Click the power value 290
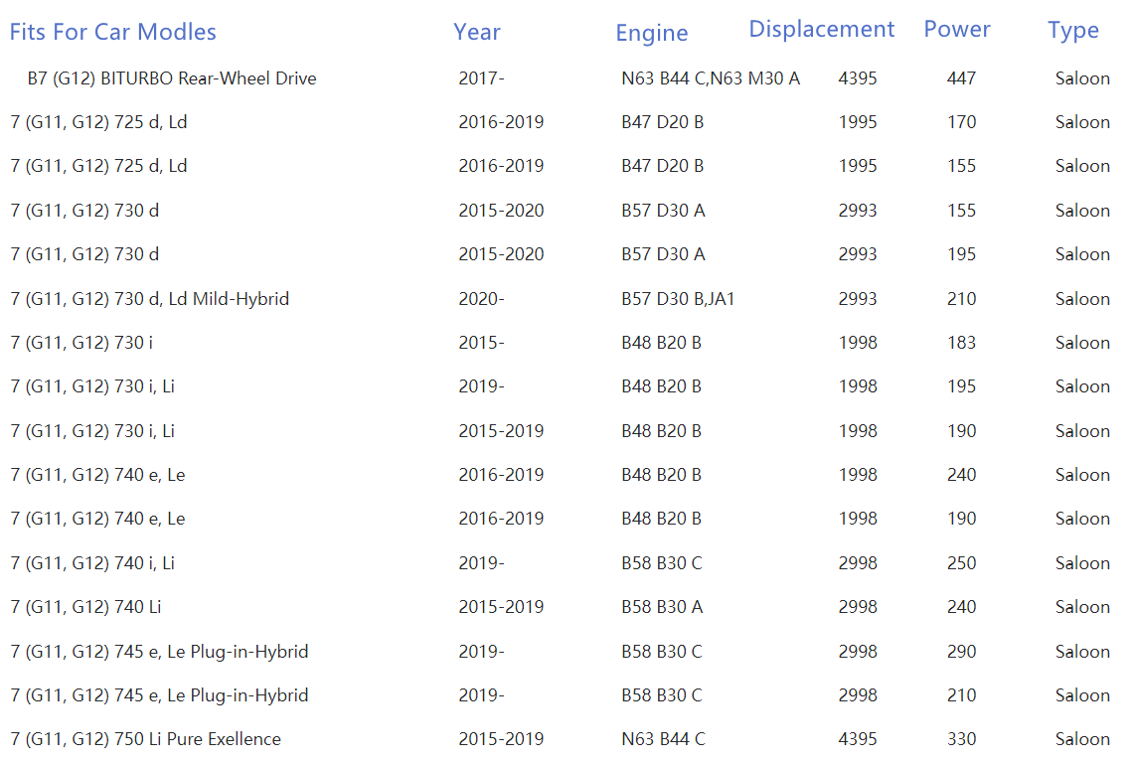Image resolution: width=1135 pixels, height=763 pixels. pos(961,652)
